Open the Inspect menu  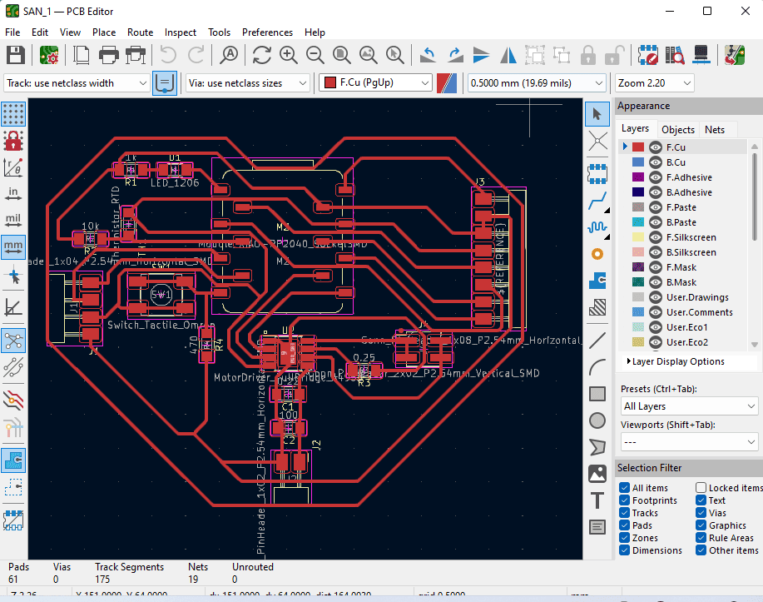[x=180, y=32]
